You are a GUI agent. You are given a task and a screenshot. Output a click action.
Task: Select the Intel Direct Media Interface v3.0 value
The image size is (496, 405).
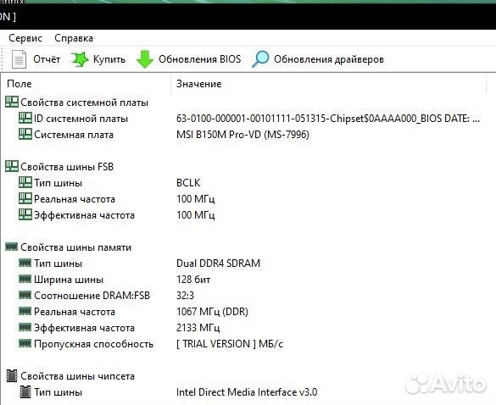point(247,392)
